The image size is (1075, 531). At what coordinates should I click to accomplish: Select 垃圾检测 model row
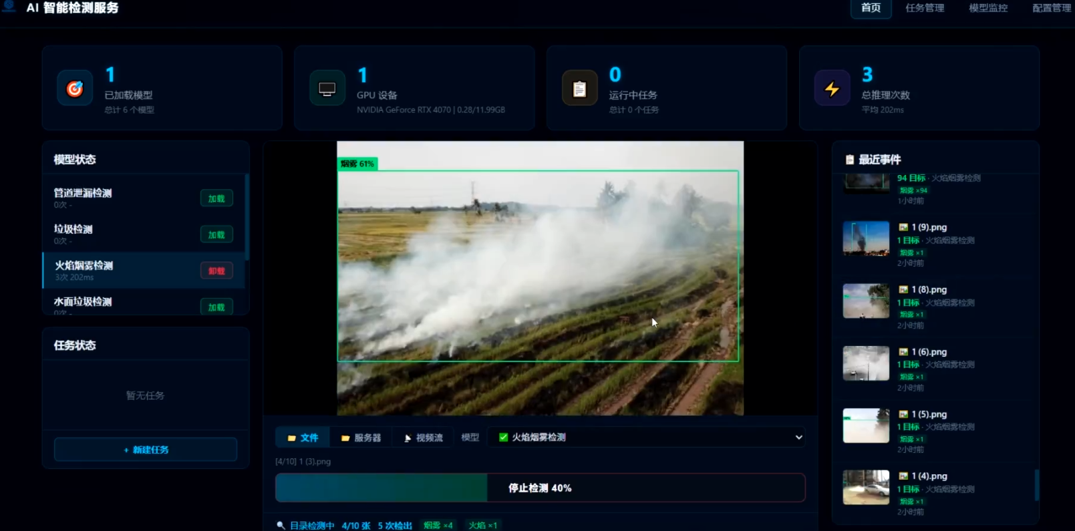tap(144, 234)
